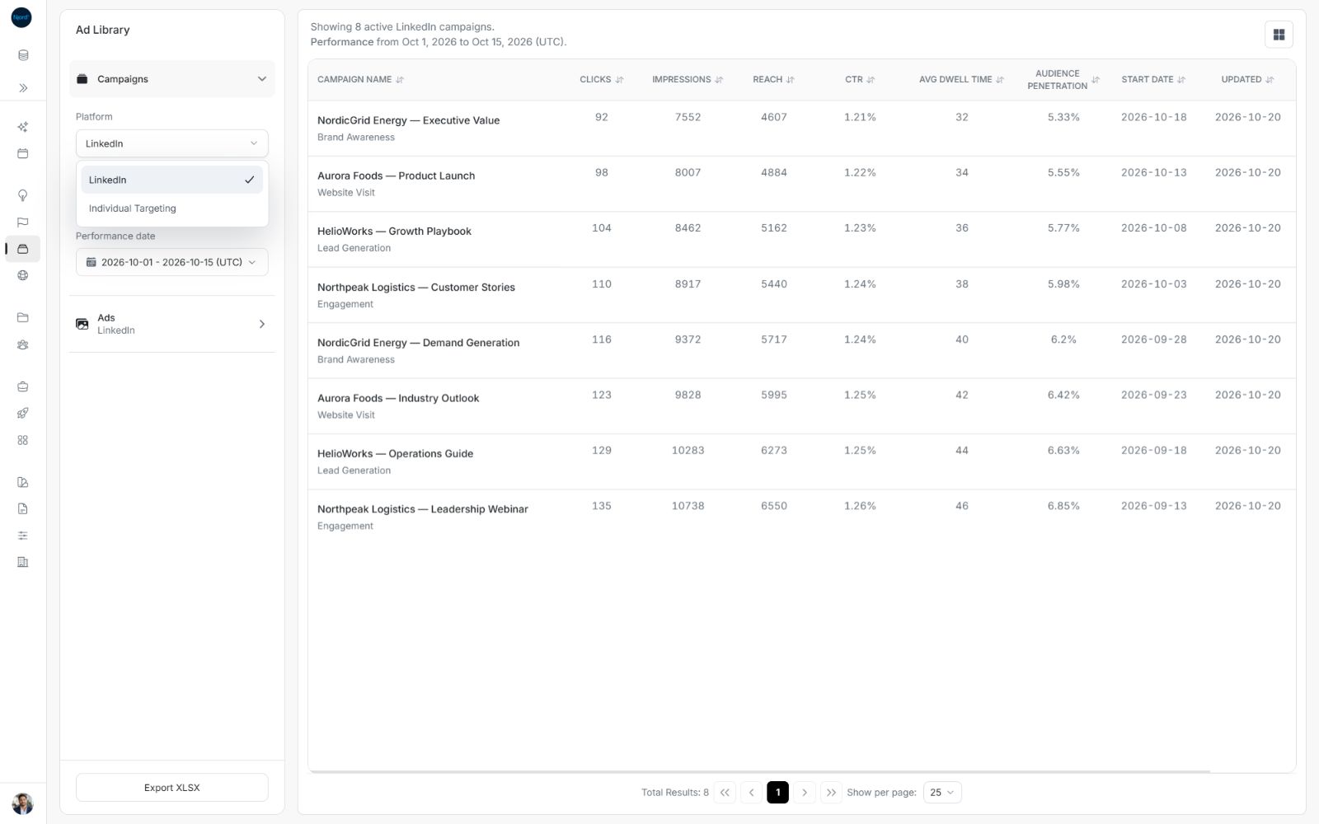Open HelioWorks — Growth Playbook campaign
Screen dimensions: 1319x824
(x=394, y=232)
